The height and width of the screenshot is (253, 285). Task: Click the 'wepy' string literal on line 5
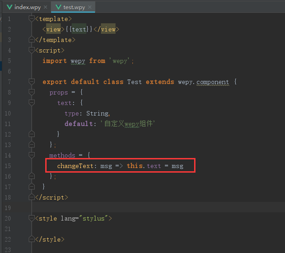(x=120, y=61)
